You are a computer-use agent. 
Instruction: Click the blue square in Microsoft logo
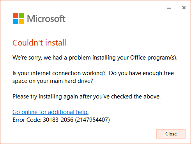[x=16, y=21]
